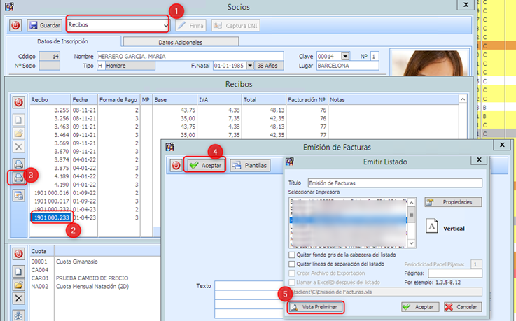Image resolution: width=516 pixels, height=321 pixels.
Task: Click the red power icon in Emisión de Facturas
Action: click(175, 166)
